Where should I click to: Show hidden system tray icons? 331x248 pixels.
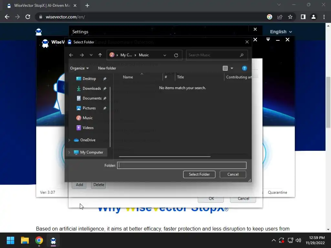point(273,240)
